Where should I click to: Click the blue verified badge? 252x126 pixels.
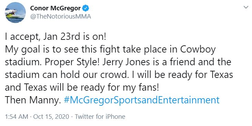(86, 8)
